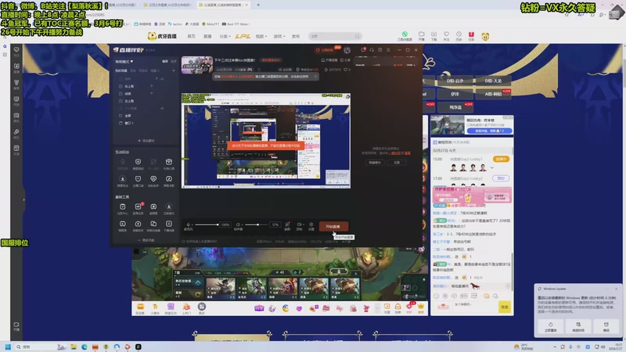
Task: Click the record (录制) icon
Action: (x=300, y=226)
